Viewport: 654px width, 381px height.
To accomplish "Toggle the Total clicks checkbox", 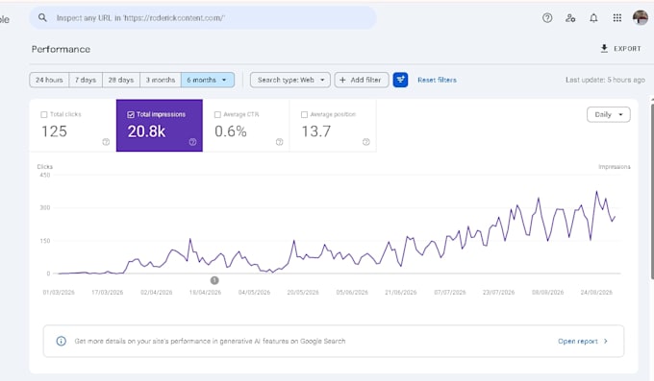I will 44,114.
